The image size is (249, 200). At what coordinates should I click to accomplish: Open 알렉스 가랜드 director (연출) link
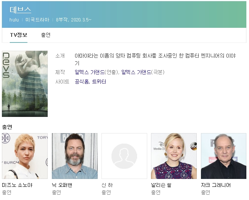tap(89, 72)
